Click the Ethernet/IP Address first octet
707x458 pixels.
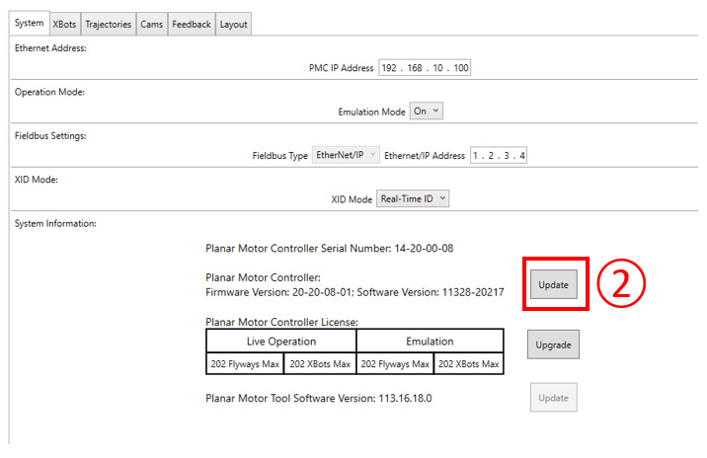477,155
